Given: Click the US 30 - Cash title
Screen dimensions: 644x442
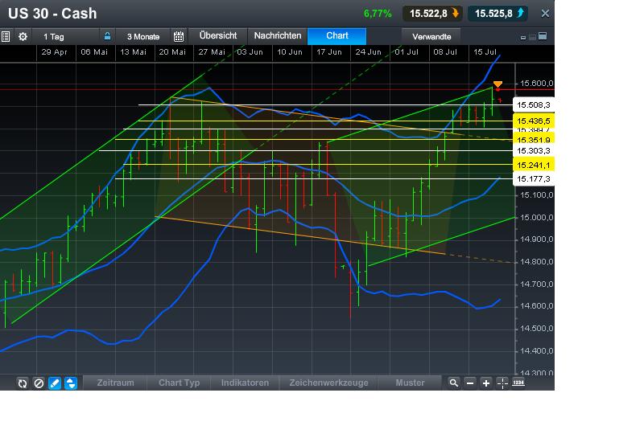Looking at the screenshot, I should 52,14.
